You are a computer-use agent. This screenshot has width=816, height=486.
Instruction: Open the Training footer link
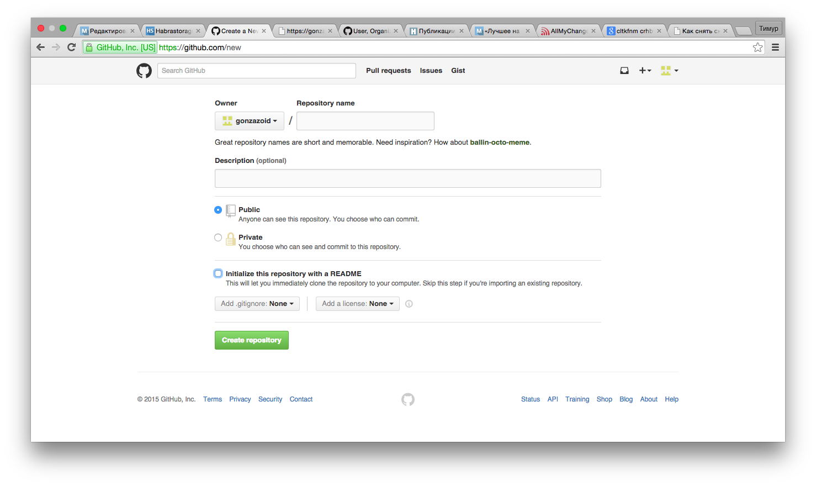click(577, 399)
